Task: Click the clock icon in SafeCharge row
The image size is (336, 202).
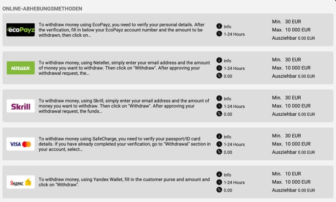Action: [219, 144]
